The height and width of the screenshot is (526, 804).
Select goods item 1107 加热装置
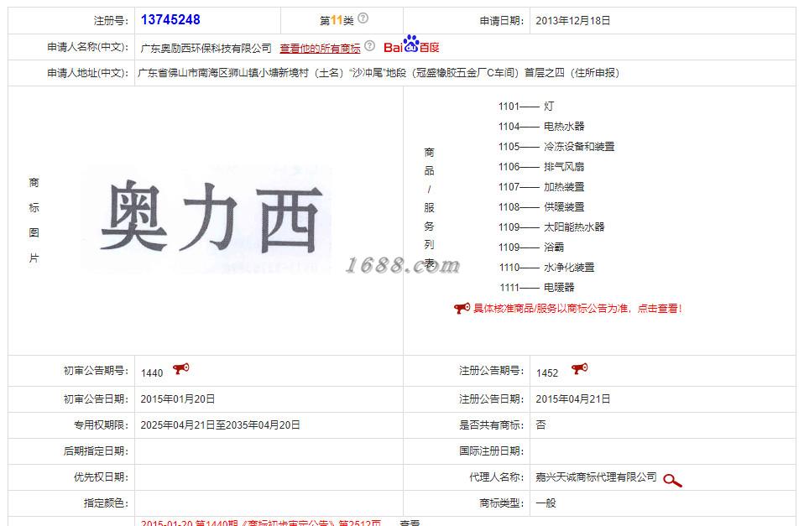pos(541,186)
